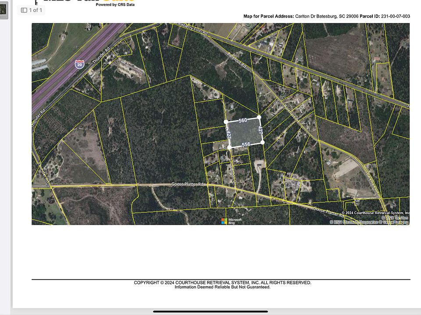
Task: Click the parcel ID '231-00-07-003' text
Action: [x=396, y=16]
